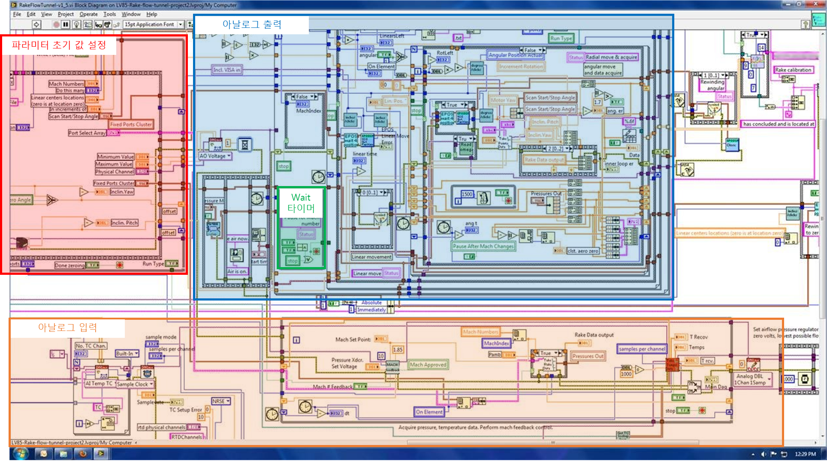Click the Step Over toolbar icon

coord(107,24)
